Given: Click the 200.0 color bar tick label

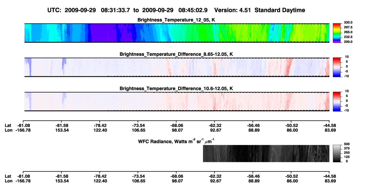Looking at the screenshot, I should tap(348, 41).
